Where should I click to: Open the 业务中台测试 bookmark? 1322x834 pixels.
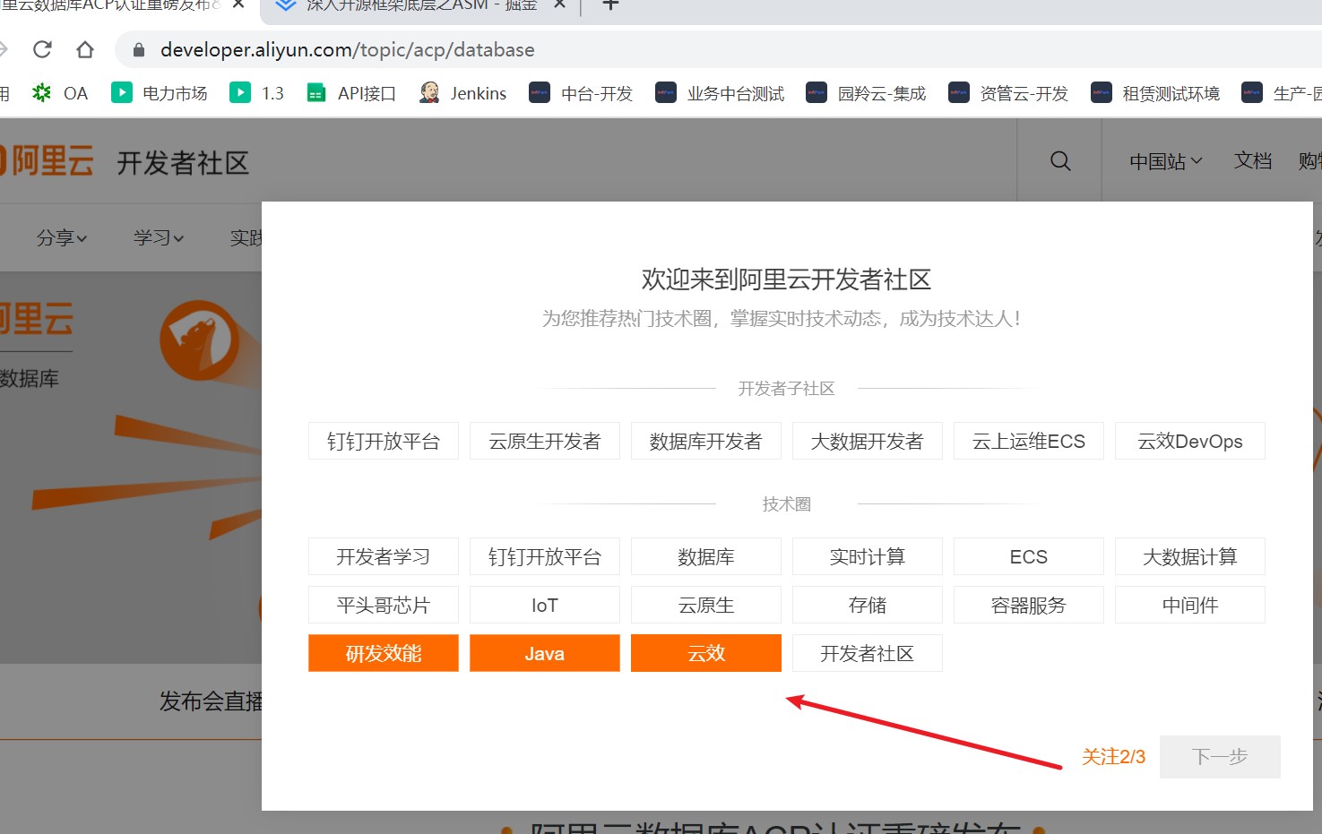[x=720, y=93]
